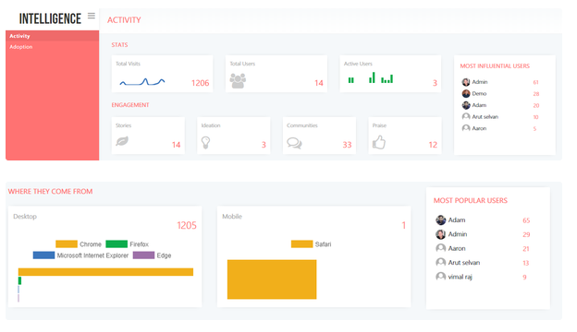The image size is (577, 332).
Task: Click the Total Users group icon
Action: coord(238,81)
